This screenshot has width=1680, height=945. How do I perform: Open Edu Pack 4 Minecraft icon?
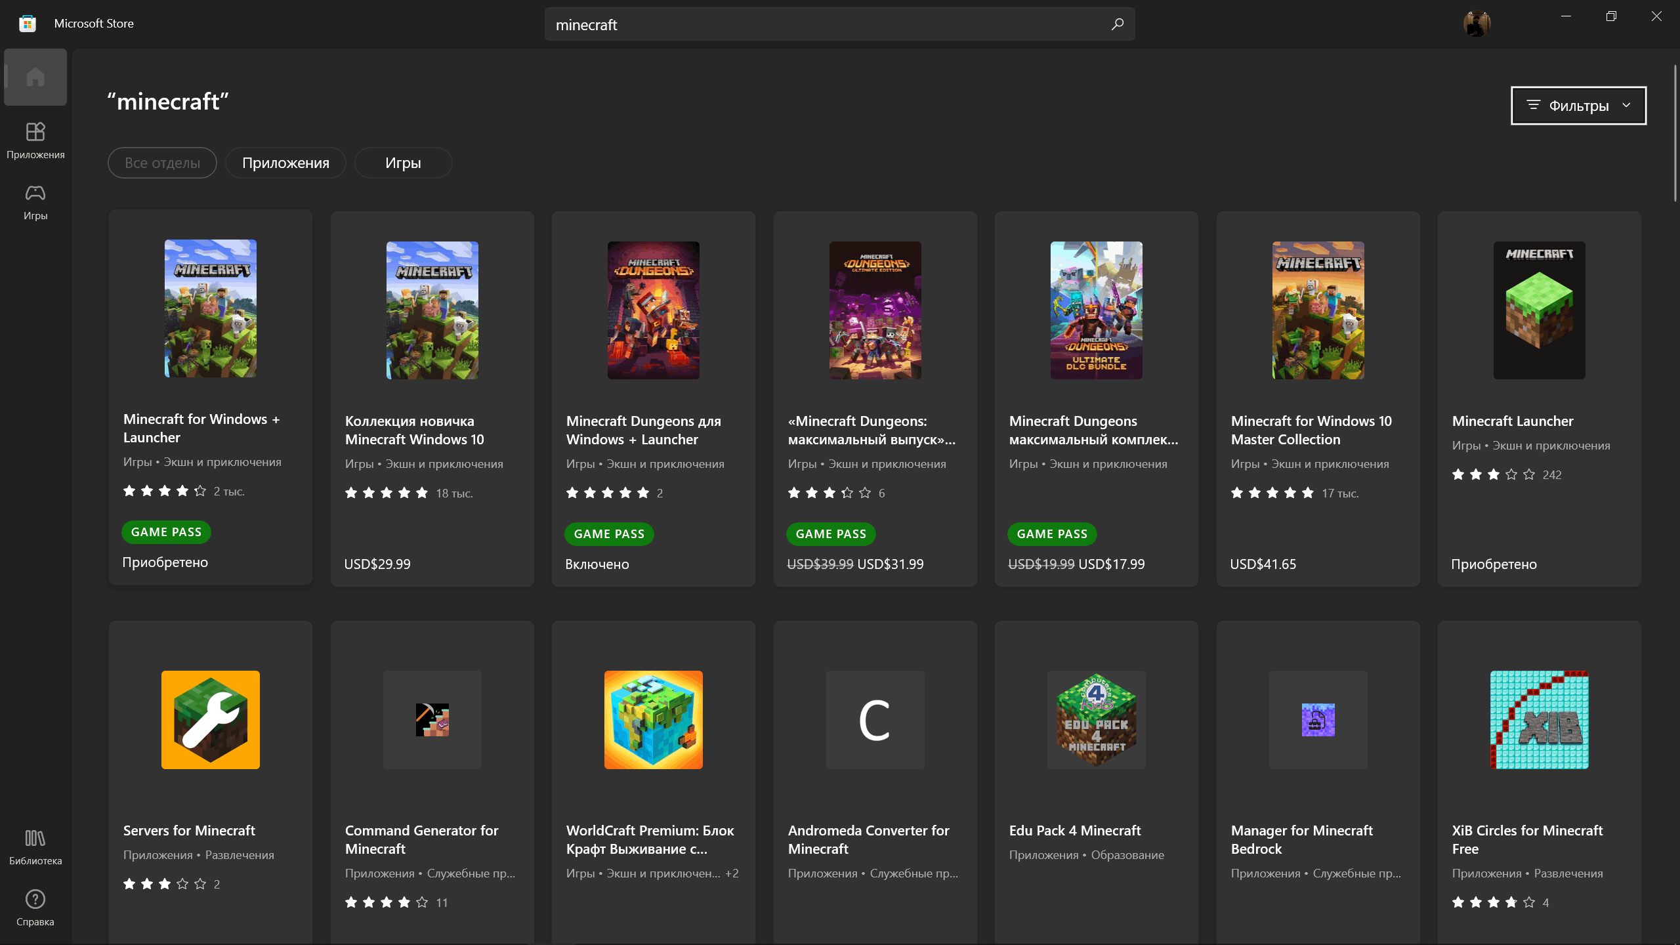1097,720
